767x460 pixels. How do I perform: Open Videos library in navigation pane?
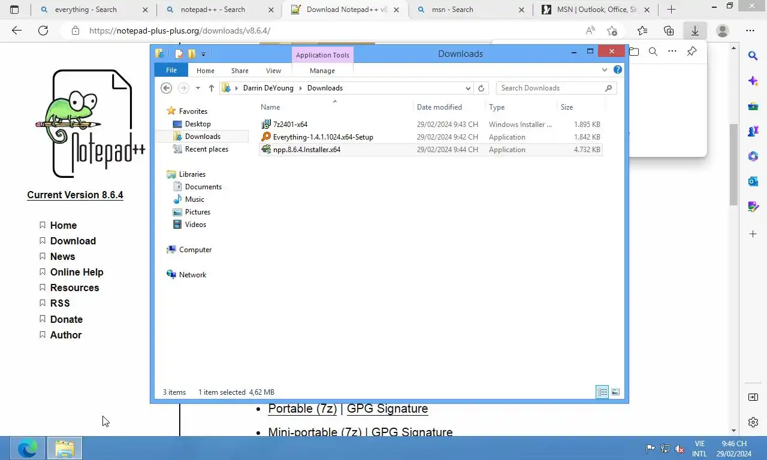click(195, 225)
